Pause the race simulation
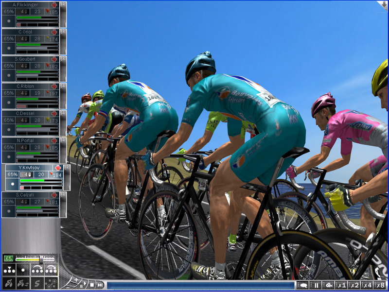389x292 pixels. (x=316, y=286)
